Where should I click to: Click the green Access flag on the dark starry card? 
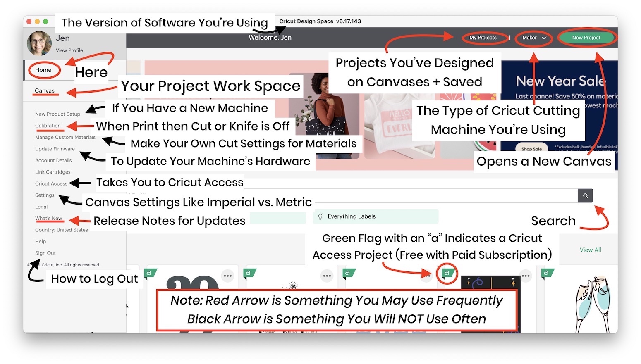point(447,273)
